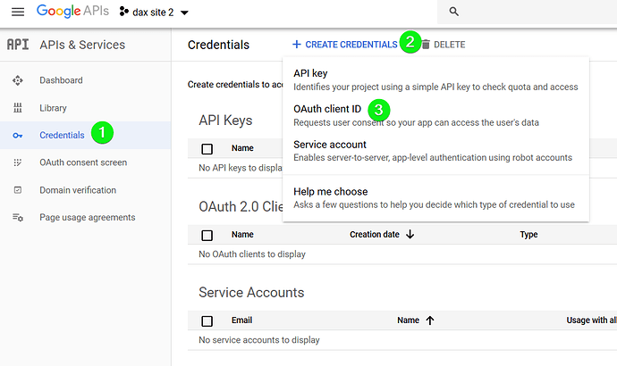Click the DELETE button label
The height and width of the screenshot is (366, 617).
pos(450,45)
